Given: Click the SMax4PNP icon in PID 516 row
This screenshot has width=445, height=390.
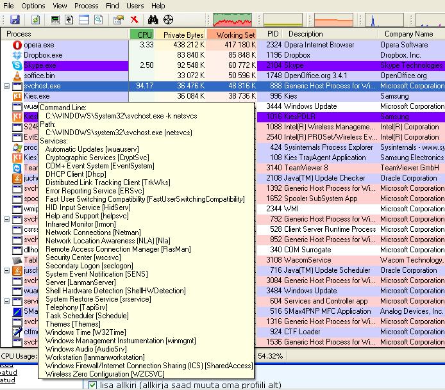Looking at the screenshot, I should 17,311.
